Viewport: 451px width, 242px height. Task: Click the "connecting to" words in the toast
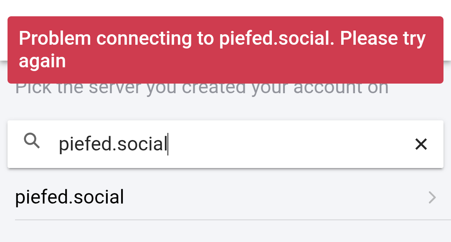point(155,39)
